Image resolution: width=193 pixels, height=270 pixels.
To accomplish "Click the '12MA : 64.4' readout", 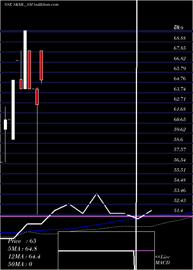I will [x=24, y=256].
